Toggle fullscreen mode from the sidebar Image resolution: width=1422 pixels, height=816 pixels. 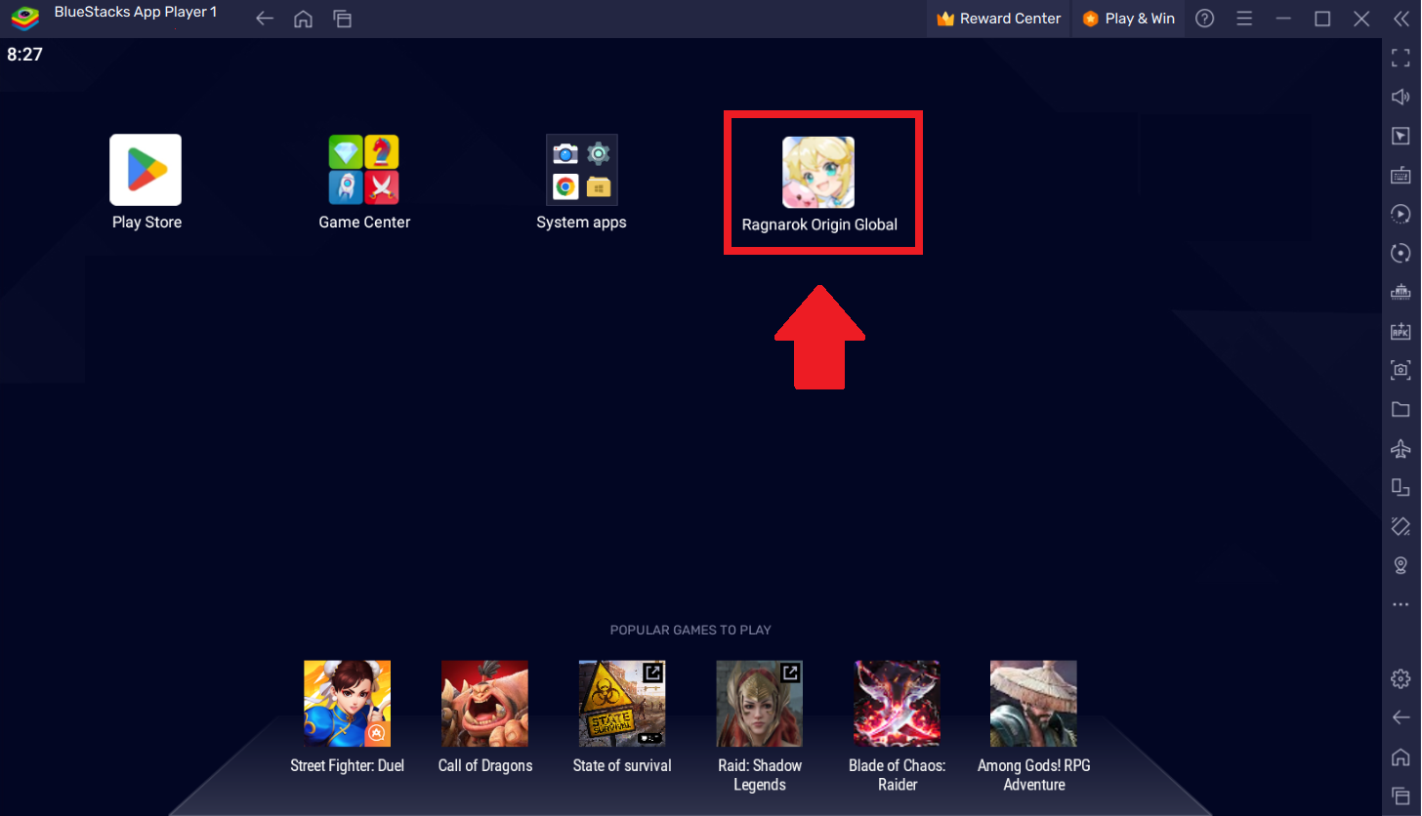tap(1401, 58)
